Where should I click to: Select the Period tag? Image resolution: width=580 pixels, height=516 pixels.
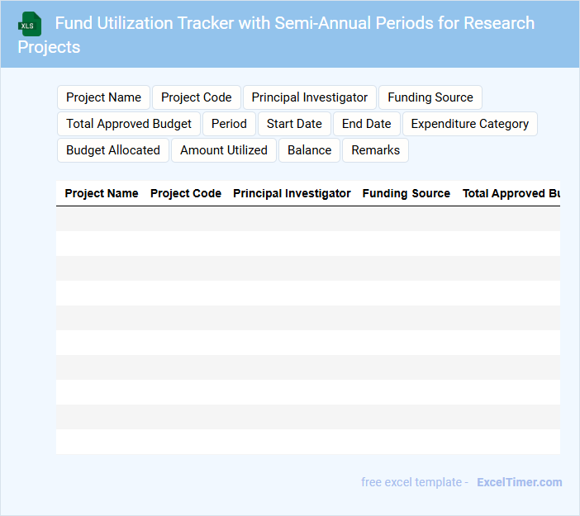point(229,124)
